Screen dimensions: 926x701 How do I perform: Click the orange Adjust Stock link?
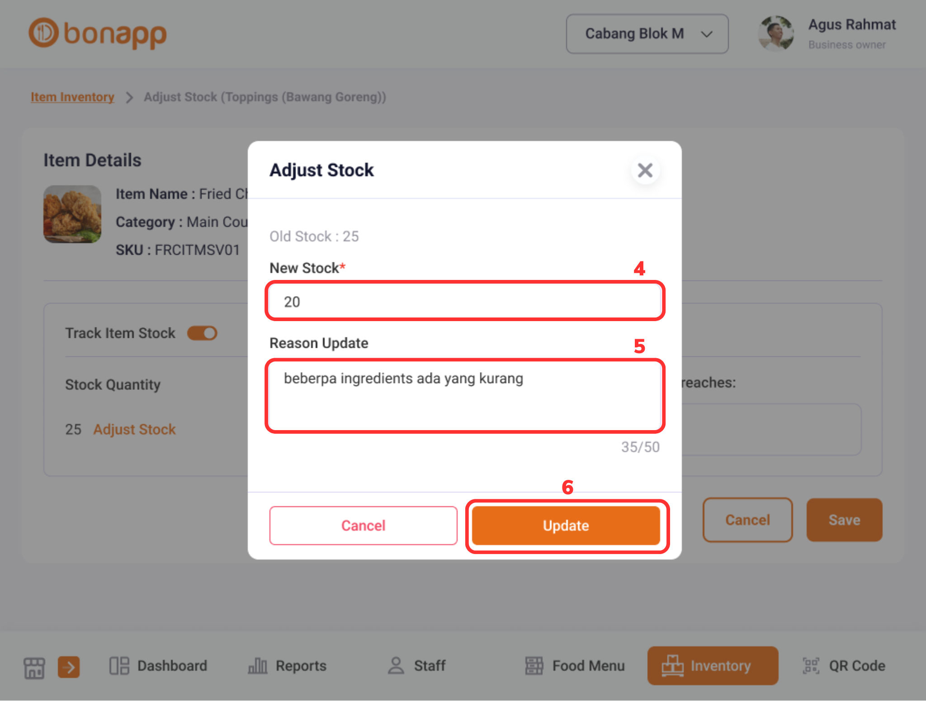coord(134,429)
